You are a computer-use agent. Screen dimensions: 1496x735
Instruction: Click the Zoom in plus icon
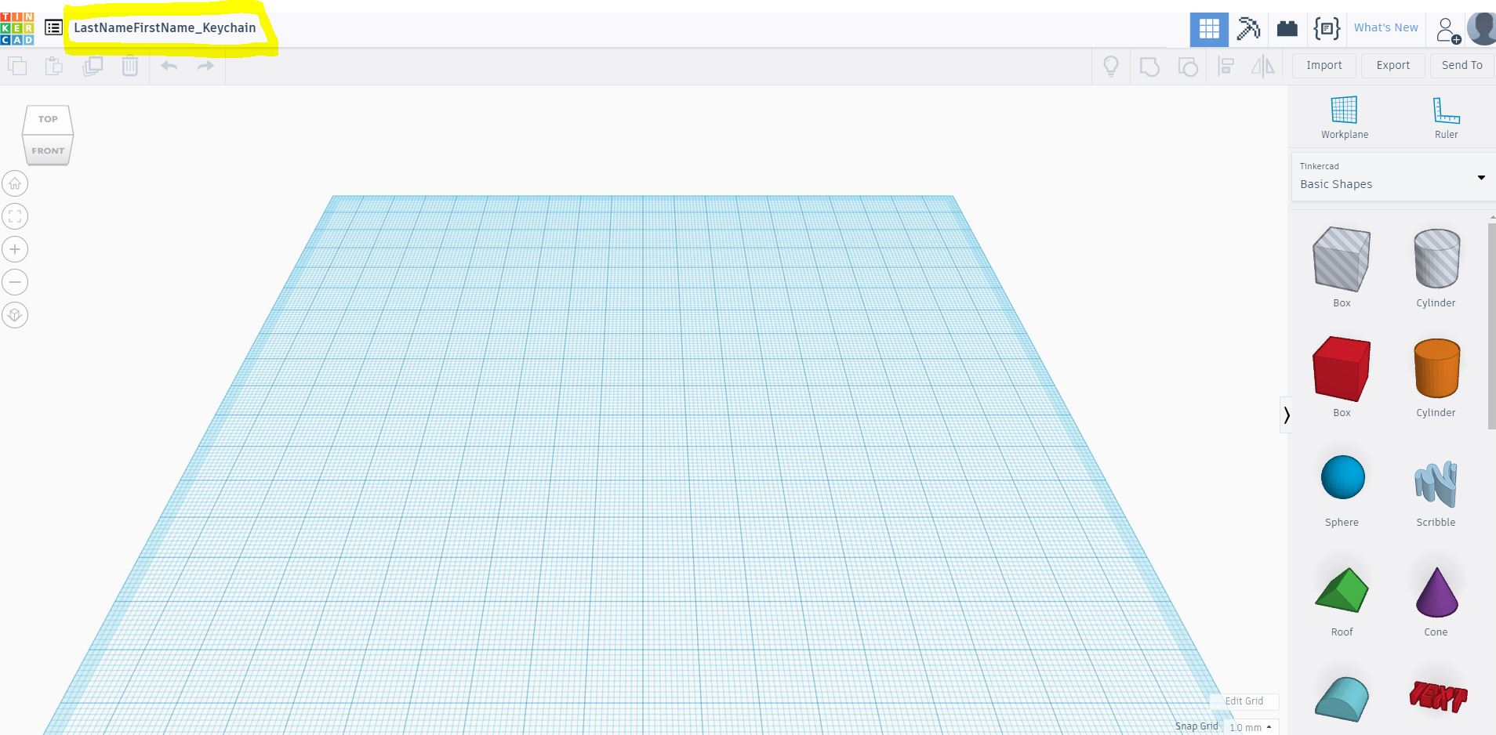(15, 249)
